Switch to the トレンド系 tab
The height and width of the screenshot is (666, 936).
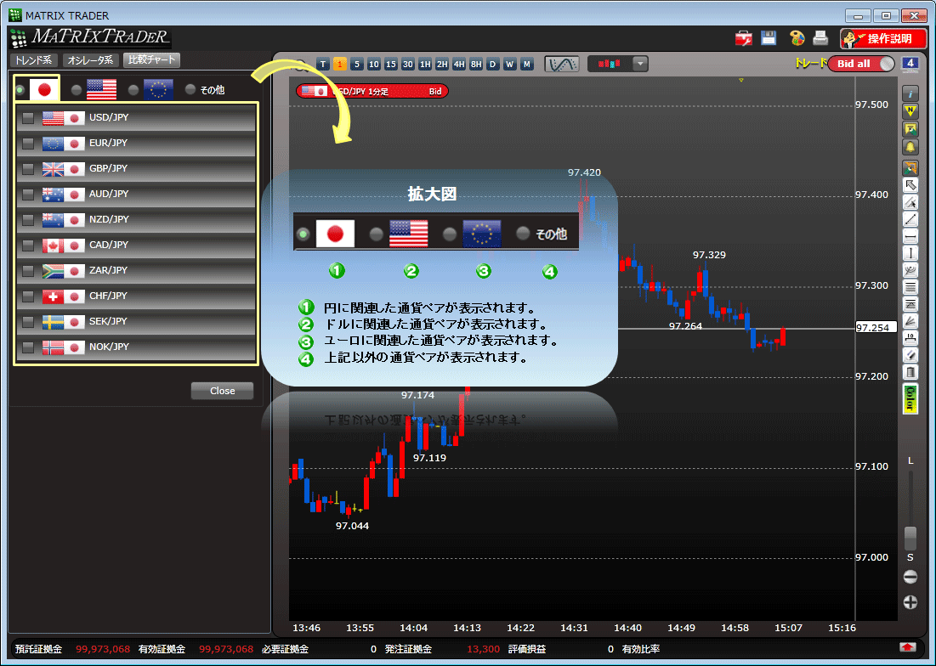tap(34, 60)
